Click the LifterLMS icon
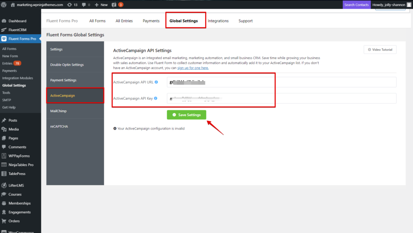 click(4, 186)
